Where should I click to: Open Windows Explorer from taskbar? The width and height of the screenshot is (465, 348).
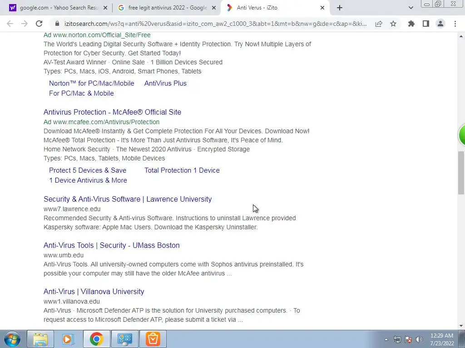(40, 339)
